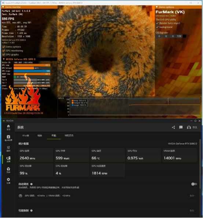
Task: Uncheck the background checkbox in Demo options
Action: click(157, 27)
